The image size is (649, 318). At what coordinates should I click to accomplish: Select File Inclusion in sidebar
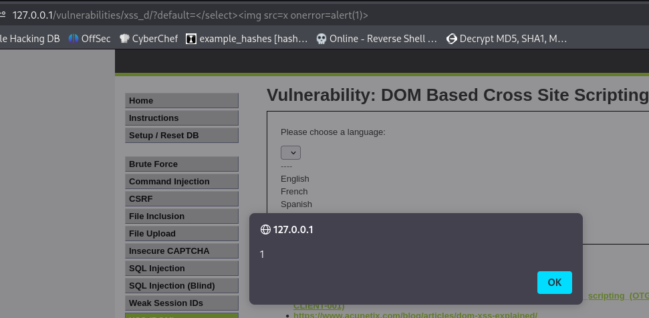point(181,216)
